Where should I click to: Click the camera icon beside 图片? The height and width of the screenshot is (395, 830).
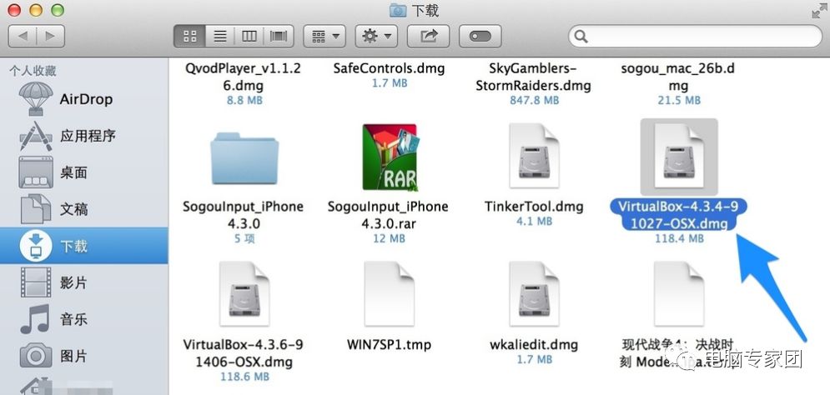click(x=36, y=356)
